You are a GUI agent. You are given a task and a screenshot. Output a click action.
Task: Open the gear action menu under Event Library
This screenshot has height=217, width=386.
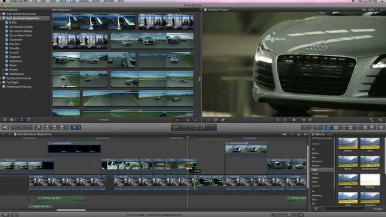(x=12, y=120)
